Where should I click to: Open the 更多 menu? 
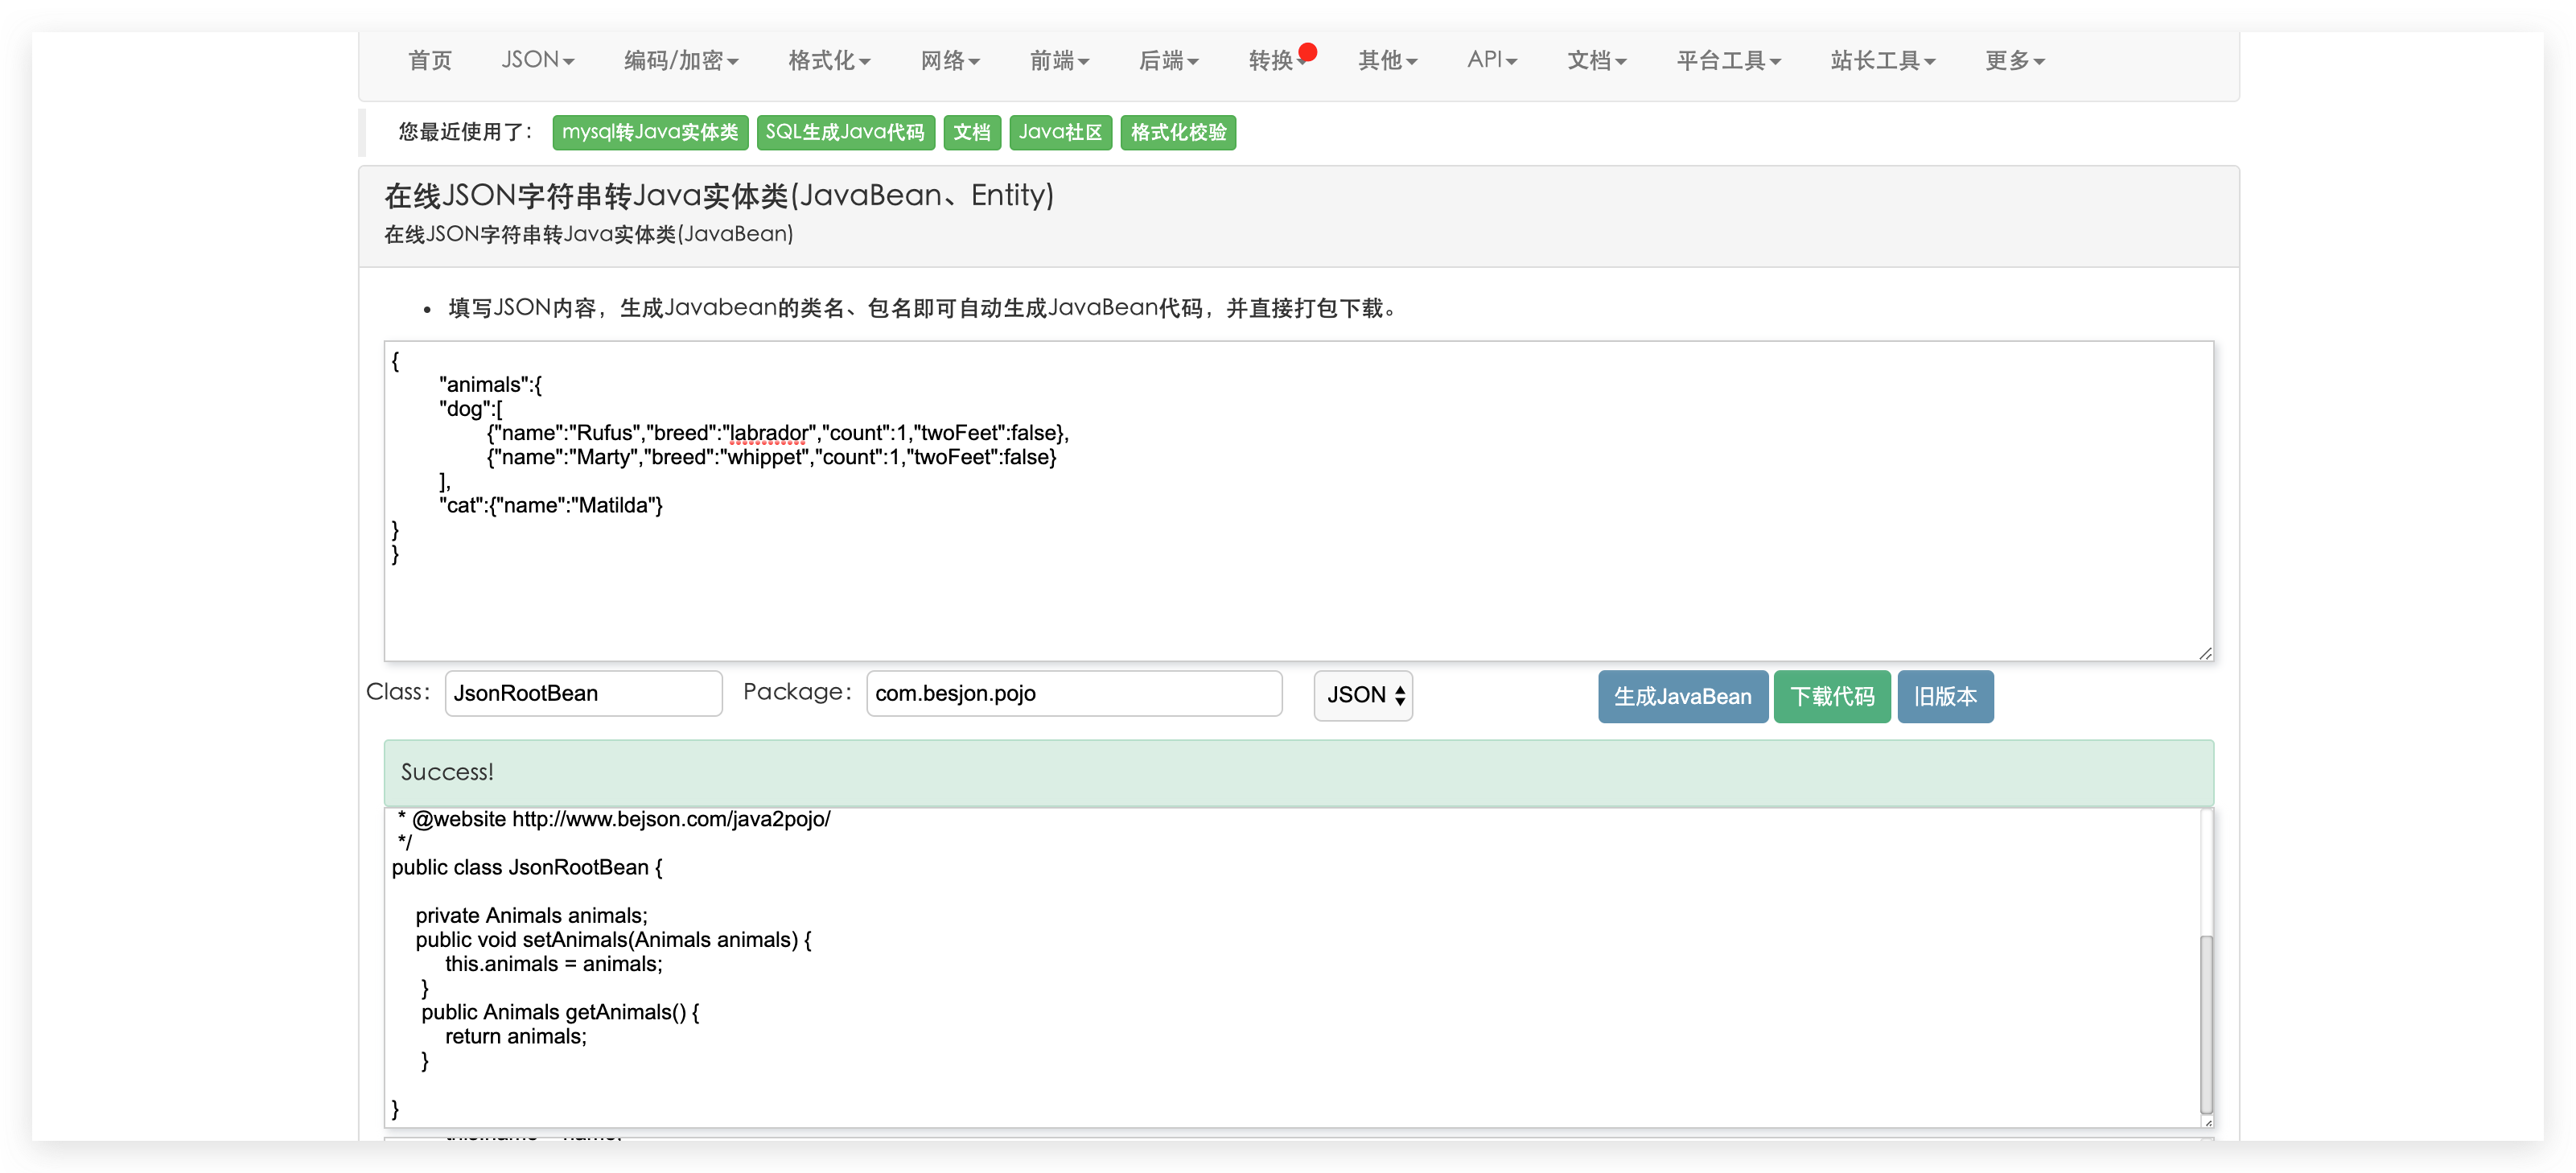tap(2013, 60)
